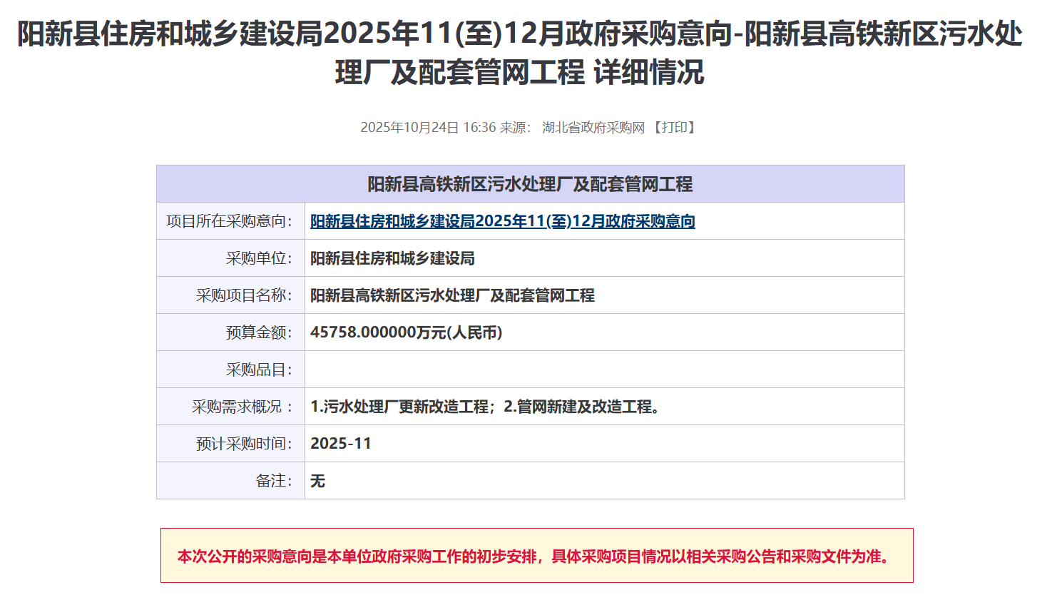Viewport: 1057px width, 595px height.
Task: Click the large page title heading
Action: [x=520, y=54]
